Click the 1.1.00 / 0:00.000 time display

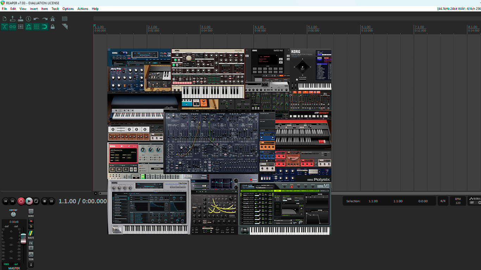(82, 201)
